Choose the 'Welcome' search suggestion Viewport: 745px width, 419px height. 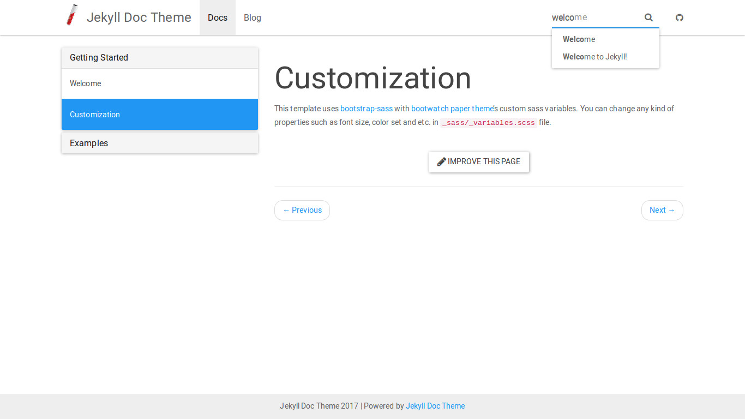(x=579, y=39)
